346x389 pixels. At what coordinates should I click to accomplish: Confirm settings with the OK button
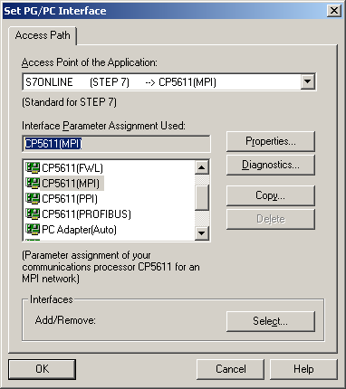tap(42, 369)
